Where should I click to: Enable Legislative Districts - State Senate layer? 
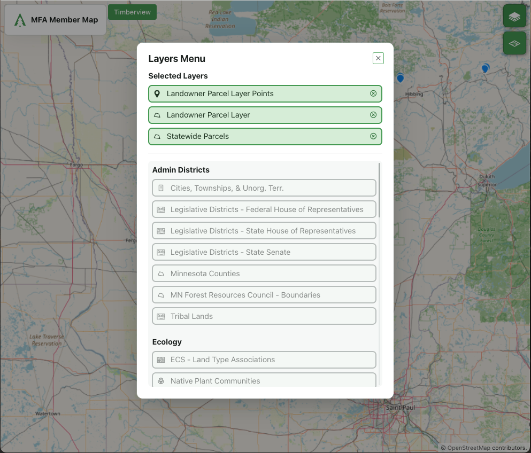pos(264,252)
